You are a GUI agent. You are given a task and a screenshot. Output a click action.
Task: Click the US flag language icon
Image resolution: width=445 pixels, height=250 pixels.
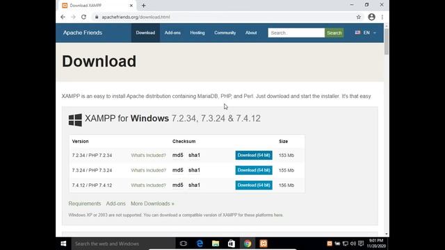coord(357,33)
